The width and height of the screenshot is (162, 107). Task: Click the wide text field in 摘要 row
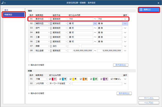[102, 46]
